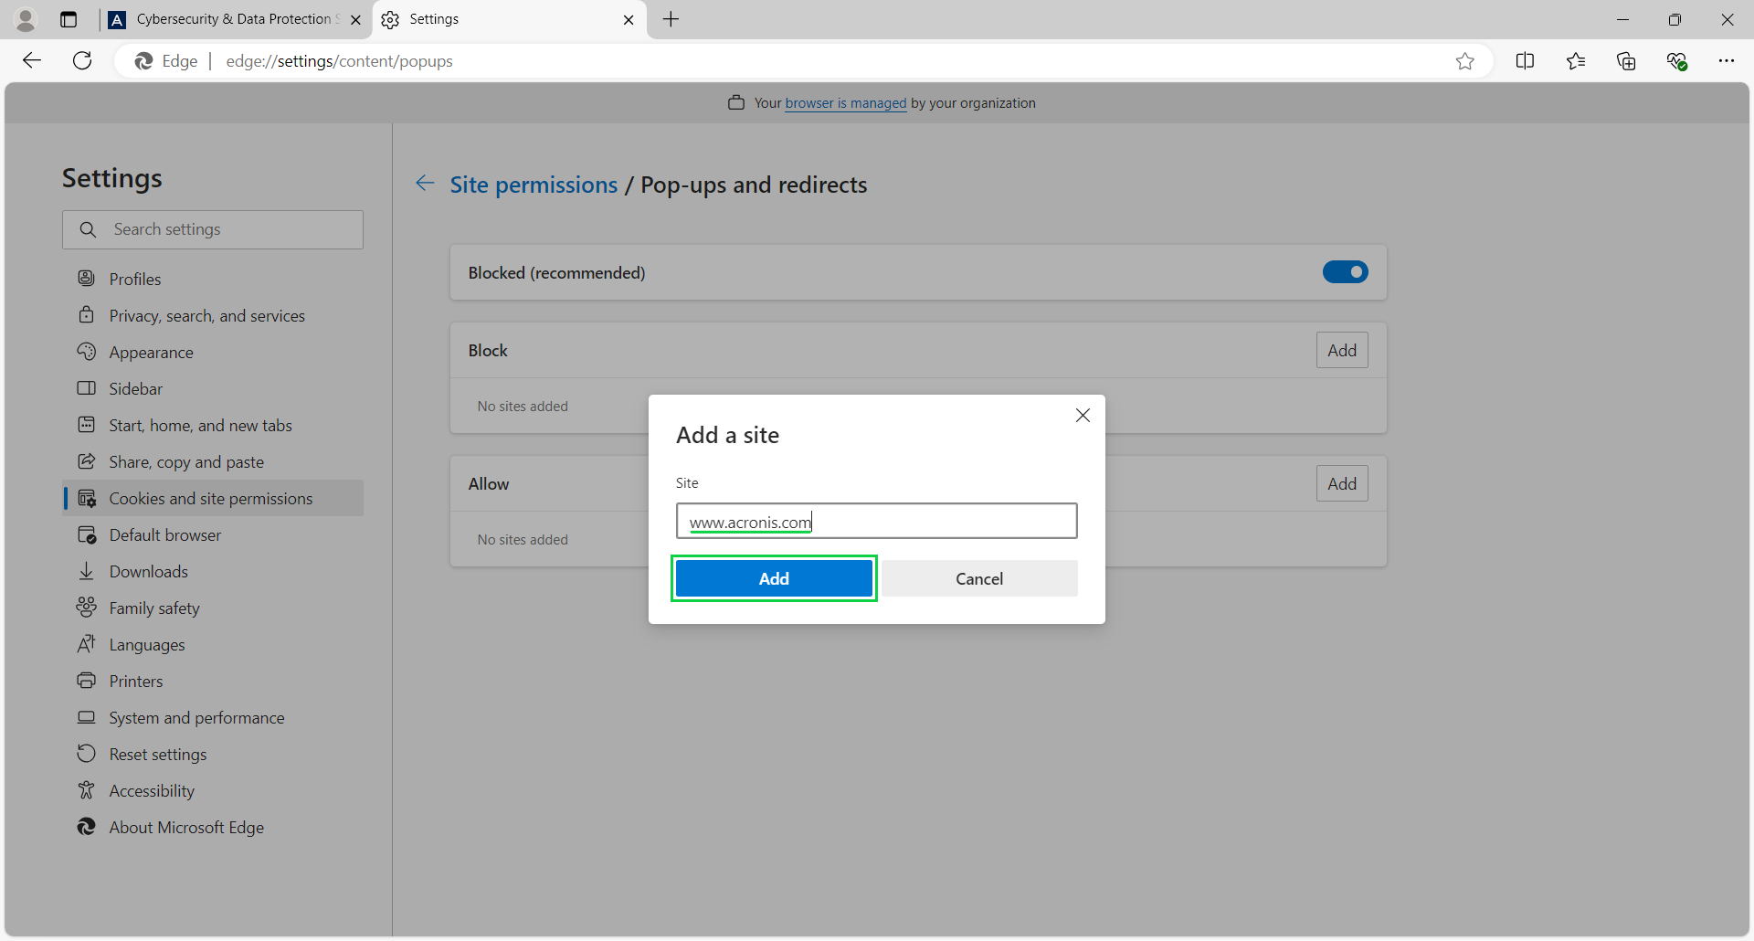
Task: Click inside the Site text field
Action: [x=875, y=521]
